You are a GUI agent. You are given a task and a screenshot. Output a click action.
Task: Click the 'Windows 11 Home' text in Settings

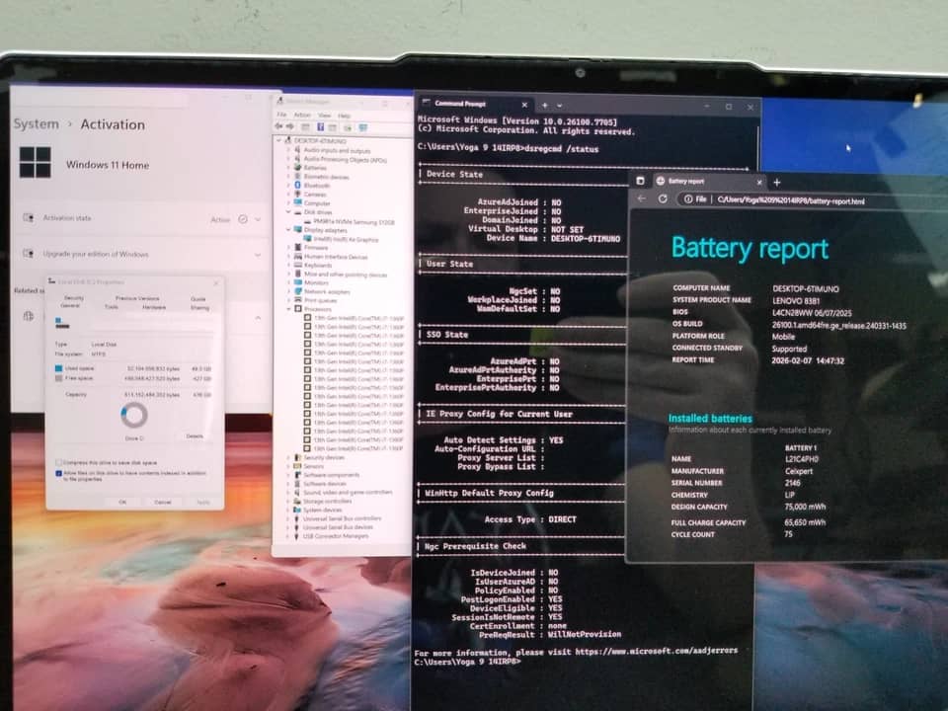pos(108,165)
